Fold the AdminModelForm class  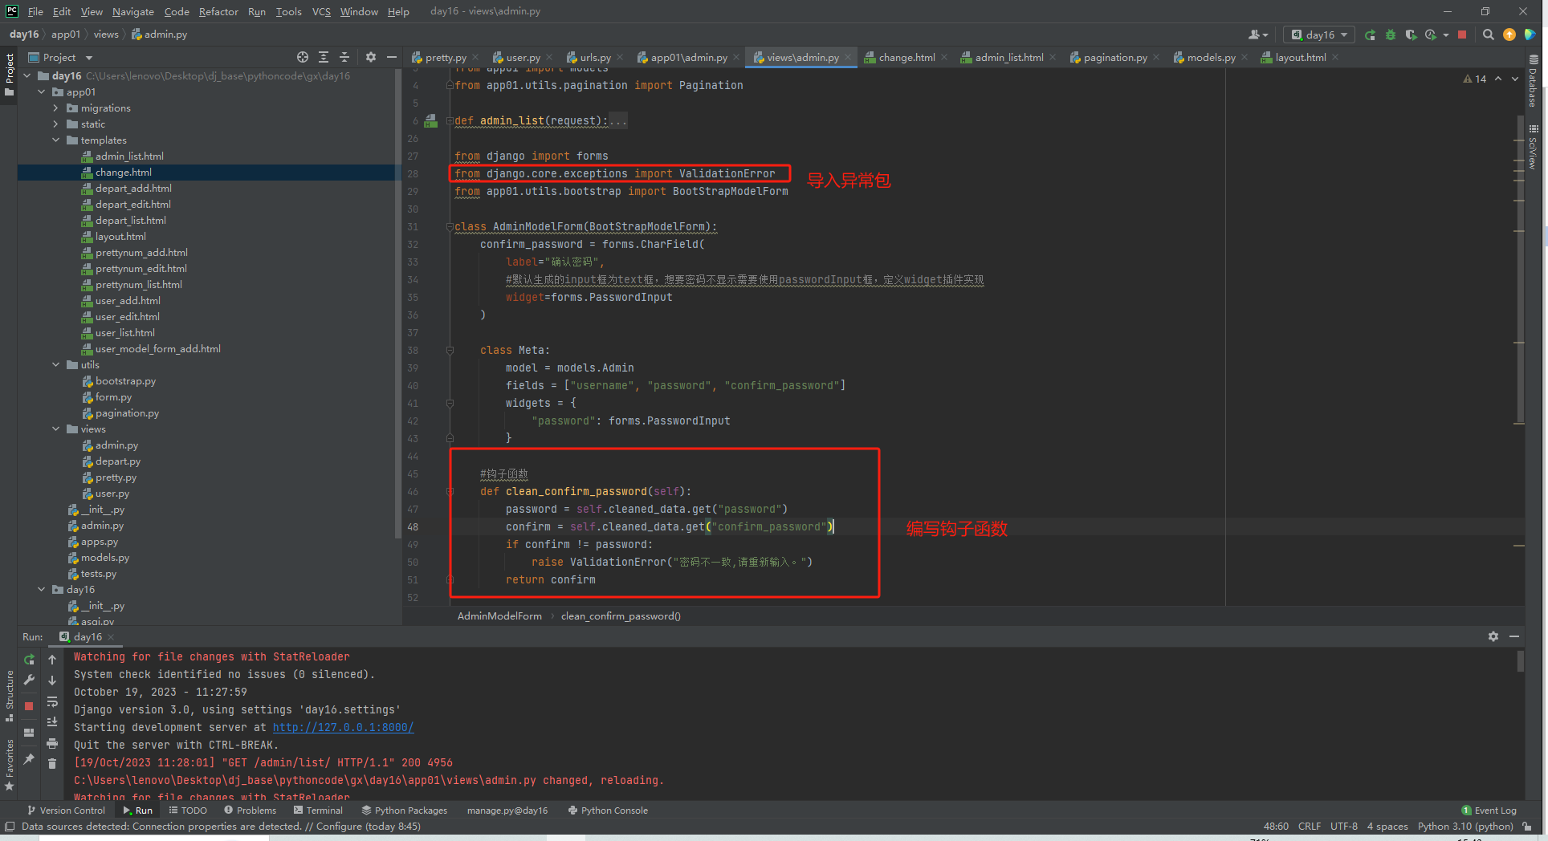click(x=450, y=227)
